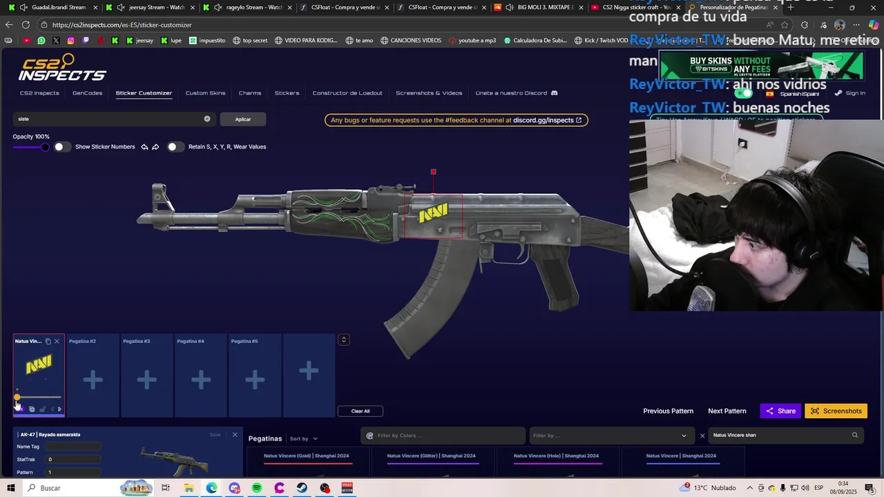884x497 pixels.
Task: Open the Custom Skins tab
Action: point(205,93)
